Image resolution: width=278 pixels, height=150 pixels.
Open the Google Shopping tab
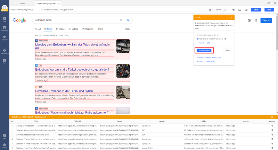click(x=88, y=29)
